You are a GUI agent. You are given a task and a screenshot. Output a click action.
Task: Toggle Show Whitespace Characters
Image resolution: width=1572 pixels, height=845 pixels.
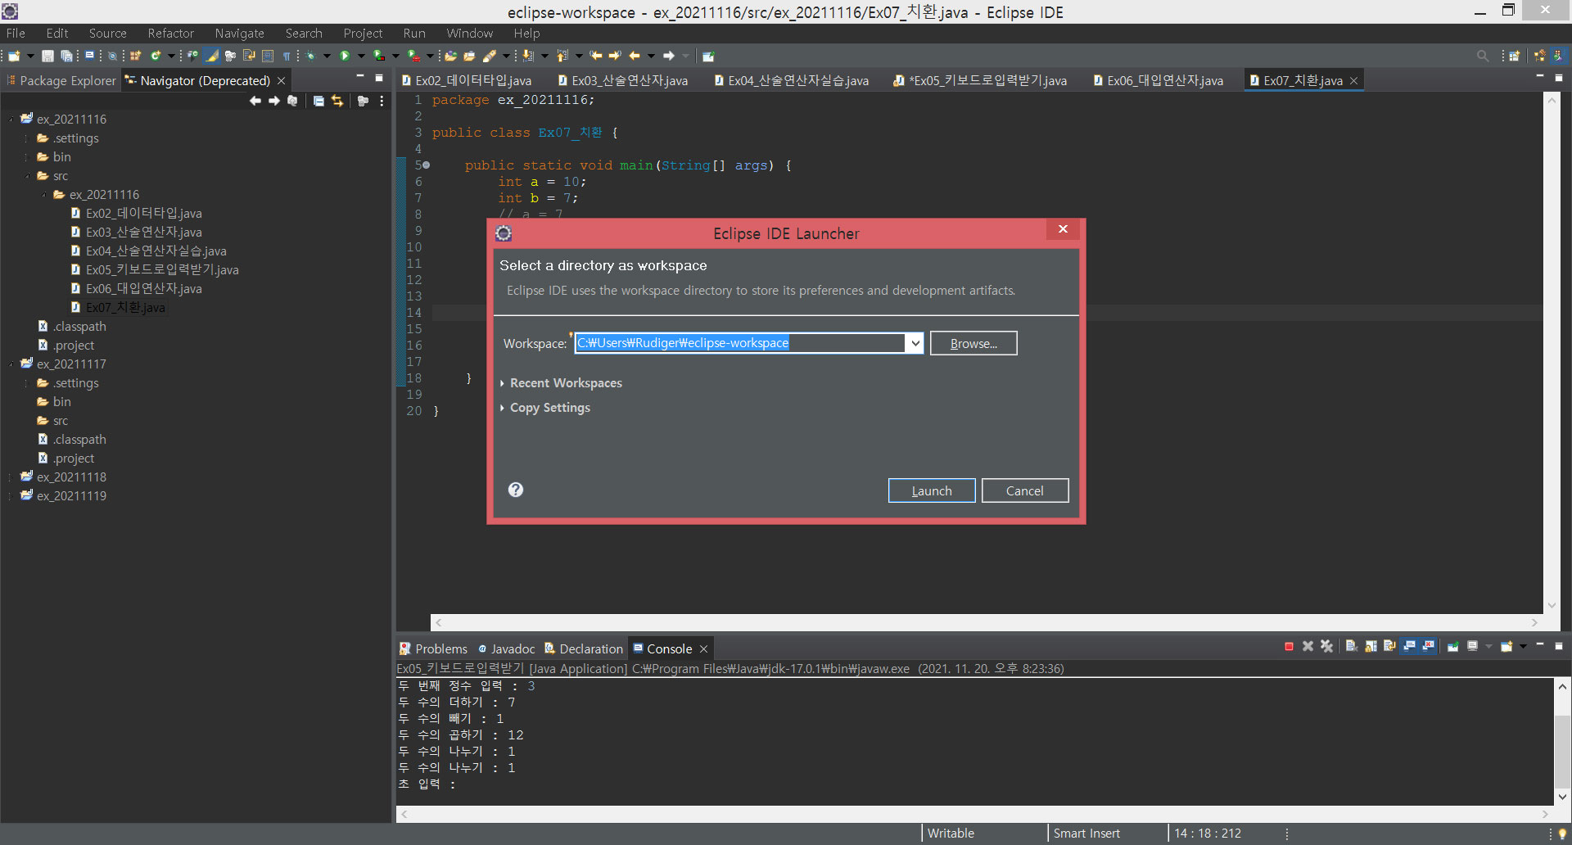point(287,56)
